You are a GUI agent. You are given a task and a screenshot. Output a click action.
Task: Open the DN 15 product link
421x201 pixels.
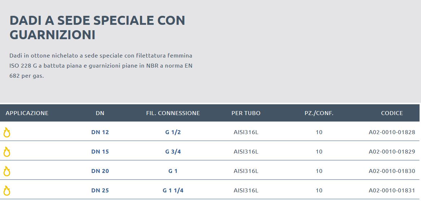pyautogui.click(x=100, y=152)
